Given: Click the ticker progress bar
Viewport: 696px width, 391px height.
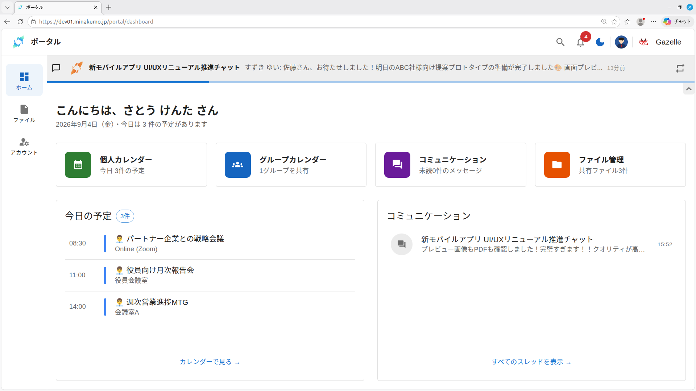Looking at the screenshot, I should click(x=371, y=82).
